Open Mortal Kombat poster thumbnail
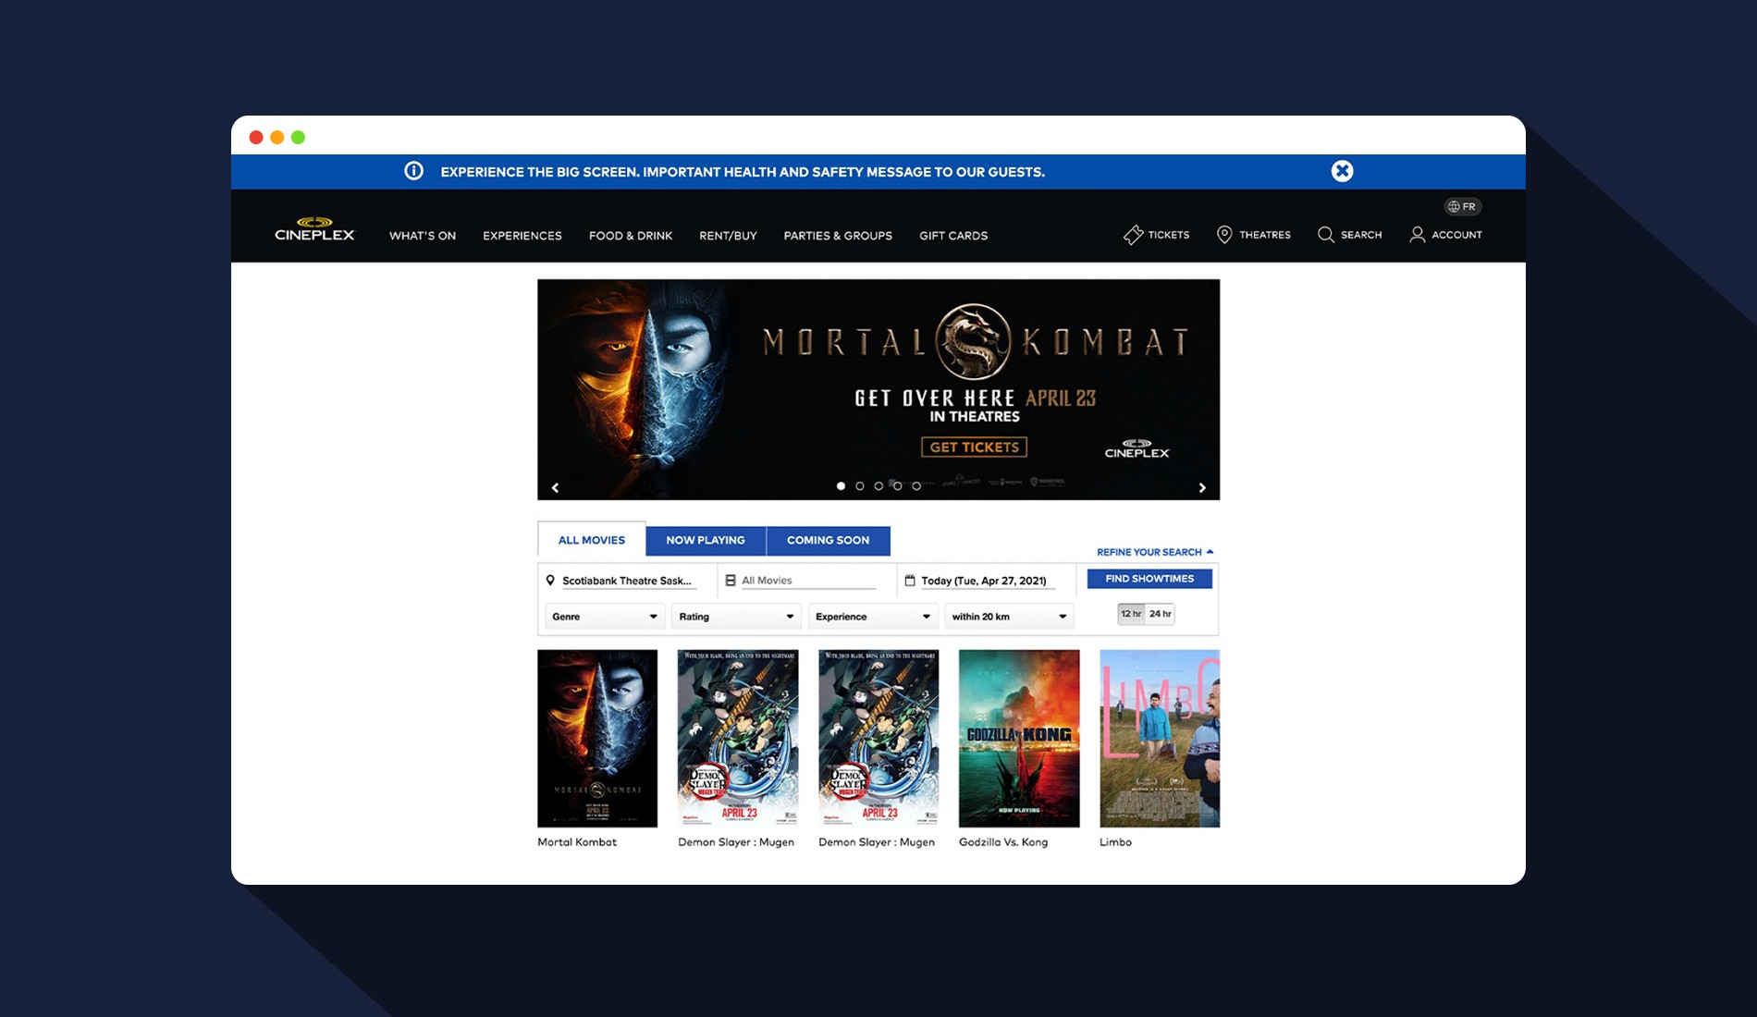The width and height of the screenshot is (1757, 1017). coord(597,738)
